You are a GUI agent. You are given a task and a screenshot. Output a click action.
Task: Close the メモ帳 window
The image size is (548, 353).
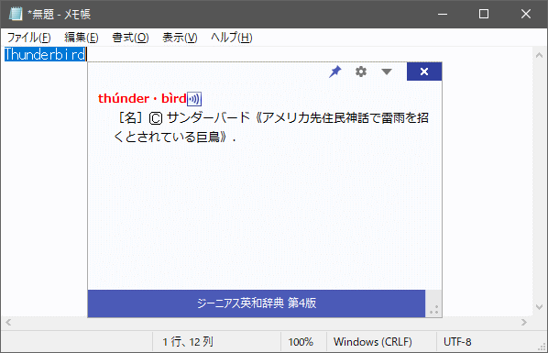click(x=526, y=14)
